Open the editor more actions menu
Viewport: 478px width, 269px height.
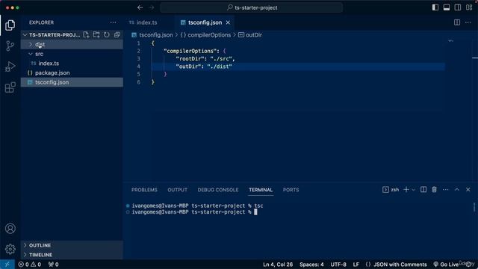[468, 22]
